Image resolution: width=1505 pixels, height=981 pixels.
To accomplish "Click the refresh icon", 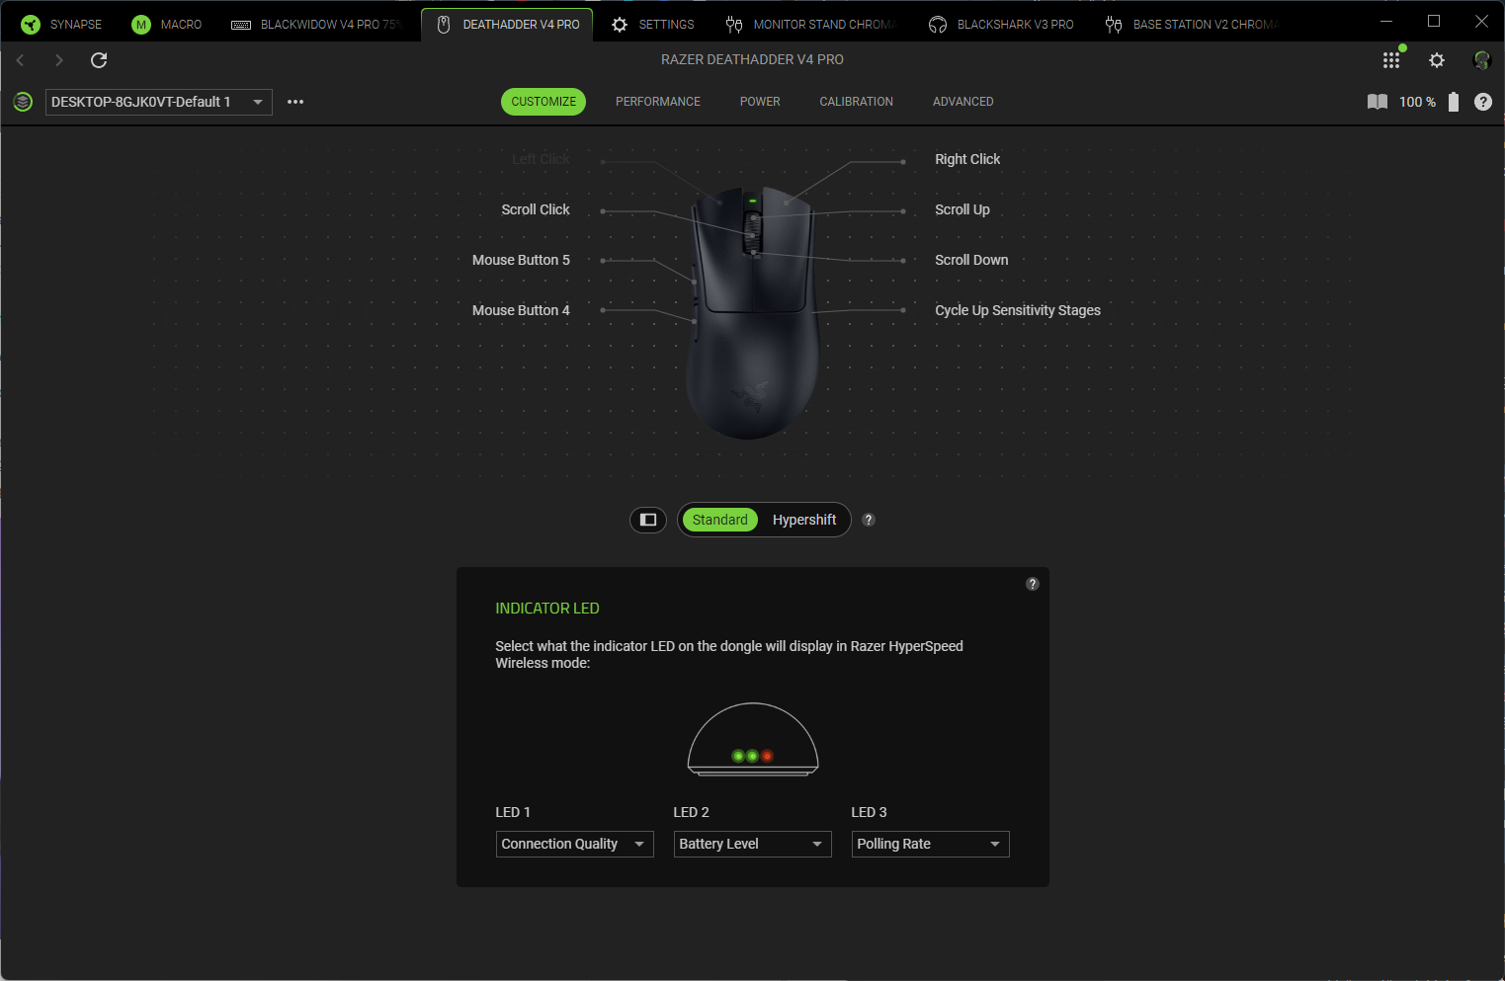I will [x=99, y=60].
